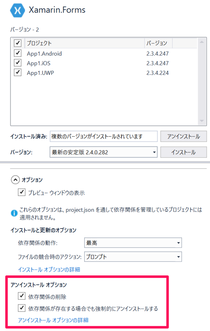Open the バージョン dropdown showing 2.4.0.282
The image size is (210, 331).
click(104, 152)
